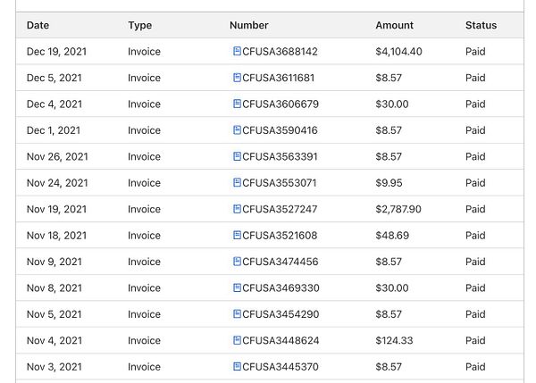Open invoice number CFUSA3448624
This screenshot has height=383, width=536.
point(281,341)
